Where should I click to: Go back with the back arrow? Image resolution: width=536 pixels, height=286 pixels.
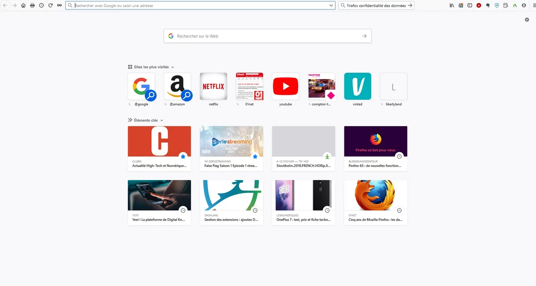coord(5,5)
